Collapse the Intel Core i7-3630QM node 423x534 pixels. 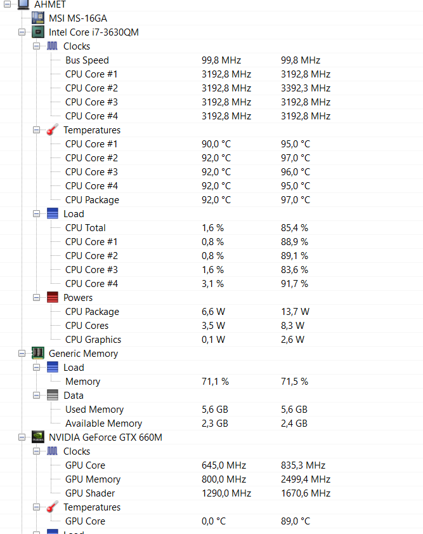(22, 32)
